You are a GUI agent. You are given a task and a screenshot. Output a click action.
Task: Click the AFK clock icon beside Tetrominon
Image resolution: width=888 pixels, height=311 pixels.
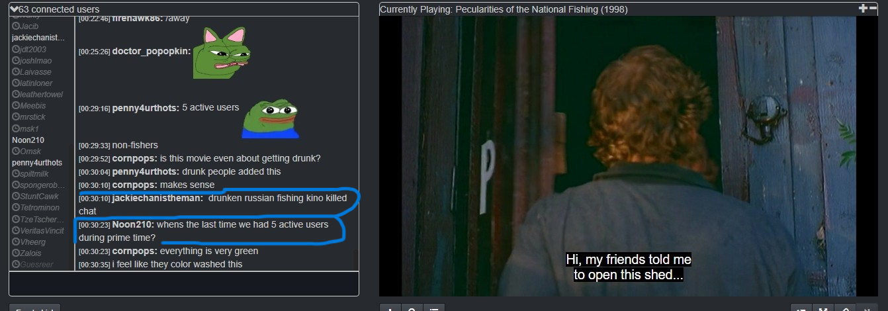[x=16, y=208]
